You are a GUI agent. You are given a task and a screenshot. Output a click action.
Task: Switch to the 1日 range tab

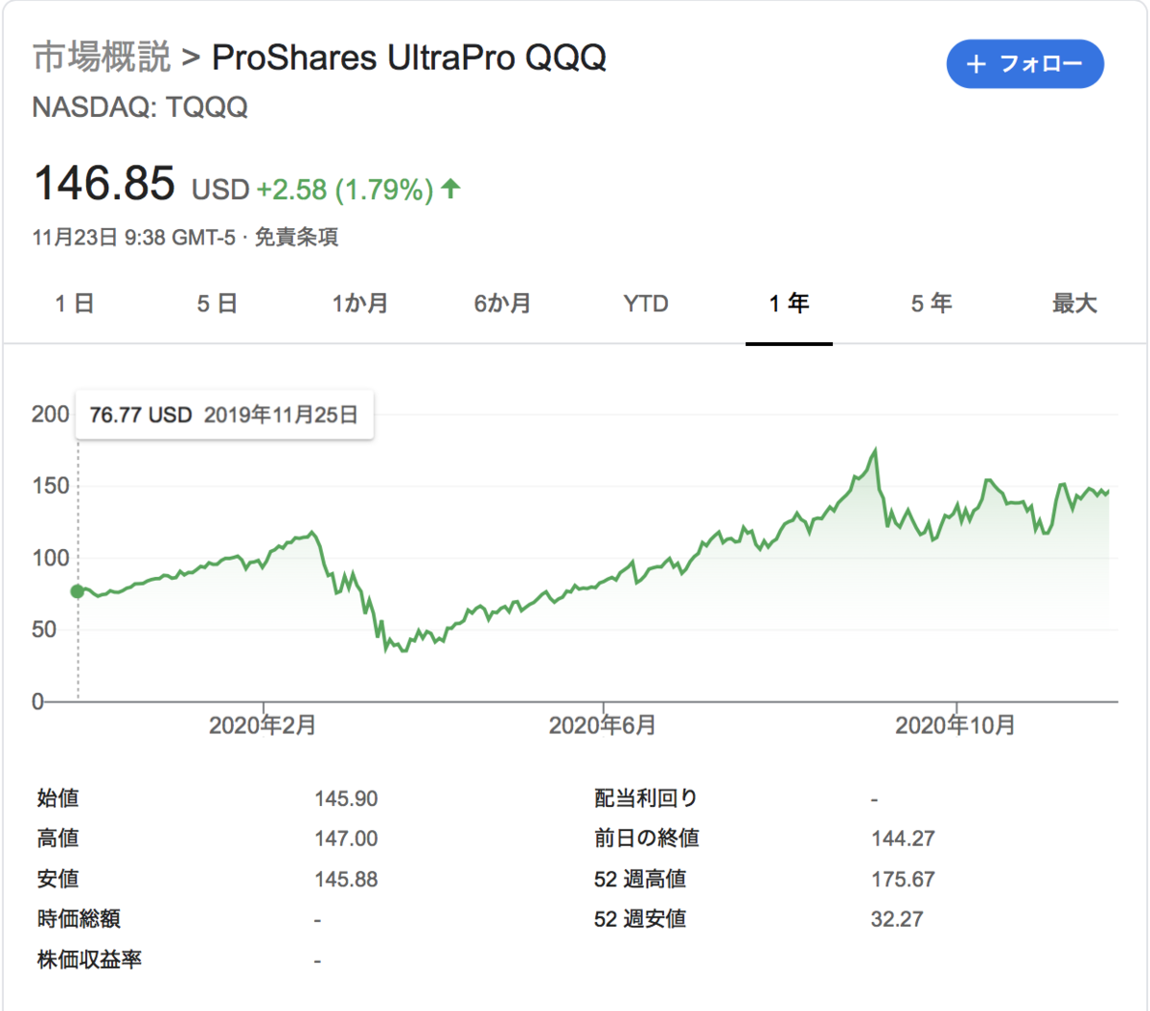74,304
